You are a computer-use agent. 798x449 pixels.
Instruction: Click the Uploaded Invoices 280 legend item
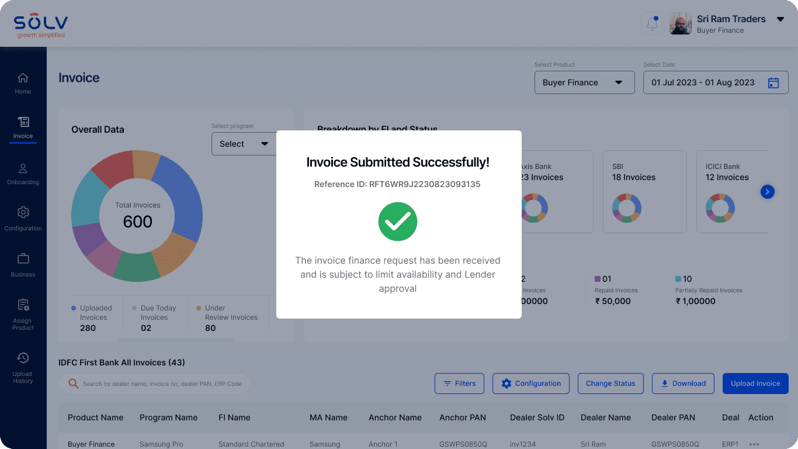(92, 317)
